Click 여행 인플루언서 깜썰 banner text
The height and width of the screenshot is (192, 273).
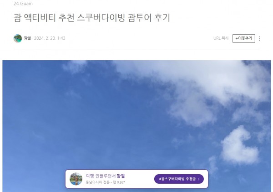(105, 176)
